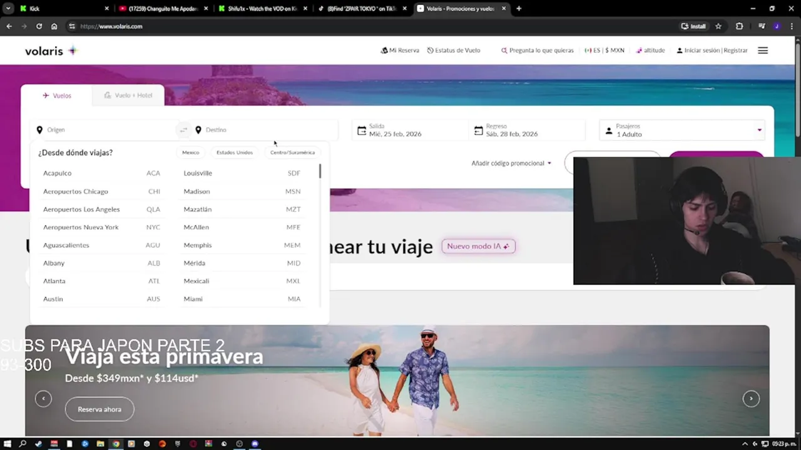Click the Install app button
Viewport: 801px width, 450px height.
coord(693,26)
